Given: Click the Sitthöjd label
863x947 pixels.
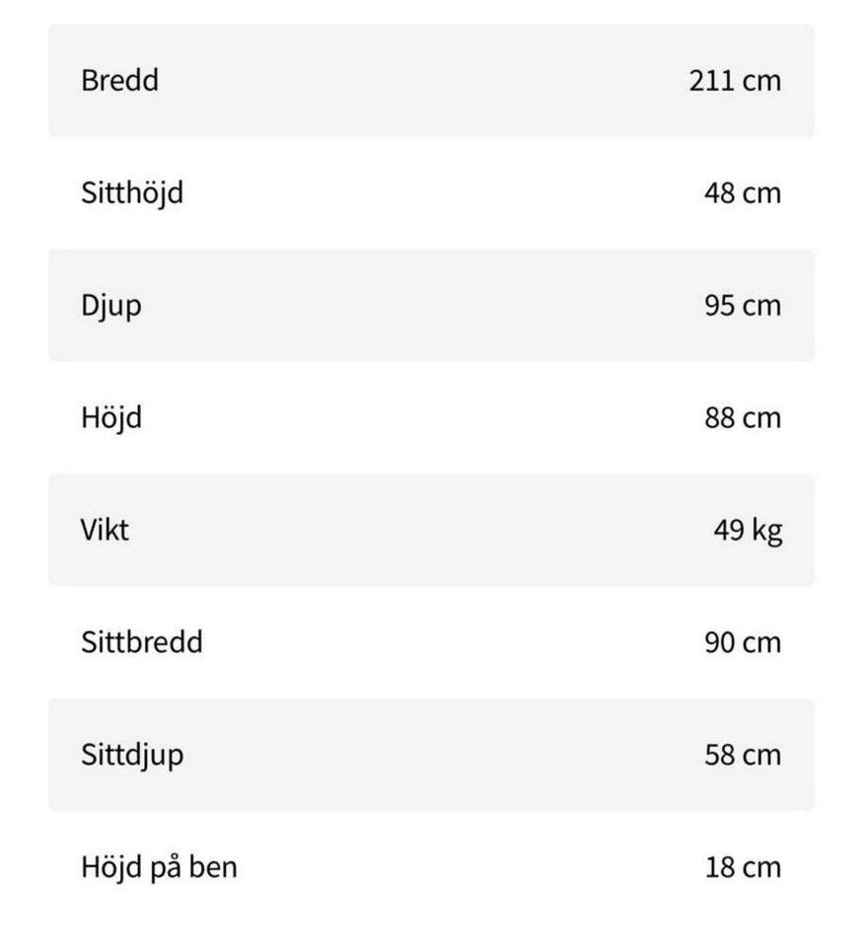Looking at the screenshot, I should coord(132,192).
